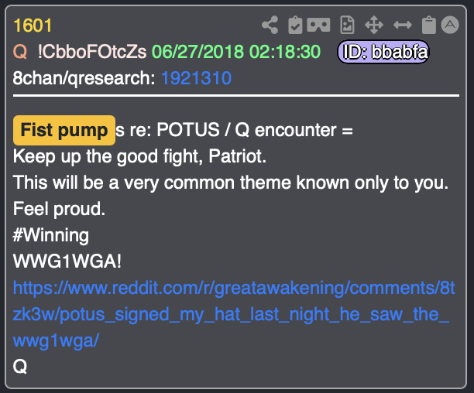Click the four-way move arrows icon
Viewport: 474px width, 393px height.
(374, 25)
